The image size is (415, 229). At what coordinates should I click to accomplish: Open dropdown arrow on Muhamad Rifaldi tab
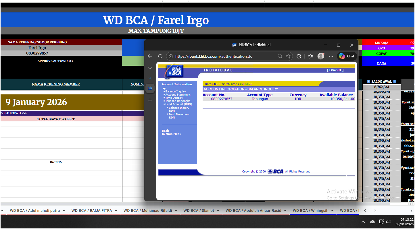click(176, 211)
